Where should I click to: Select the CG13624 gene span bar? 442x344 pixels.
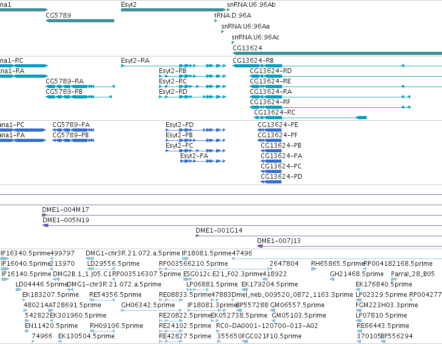337,53
